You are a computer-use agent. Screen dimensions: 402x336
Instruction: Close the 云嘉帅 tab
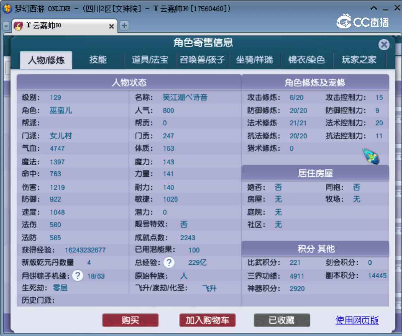coord(111,26)
